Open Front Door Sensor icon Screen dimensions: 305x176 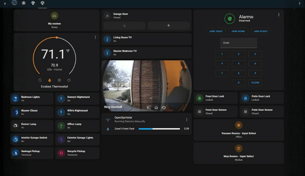(x=199, y=112)
